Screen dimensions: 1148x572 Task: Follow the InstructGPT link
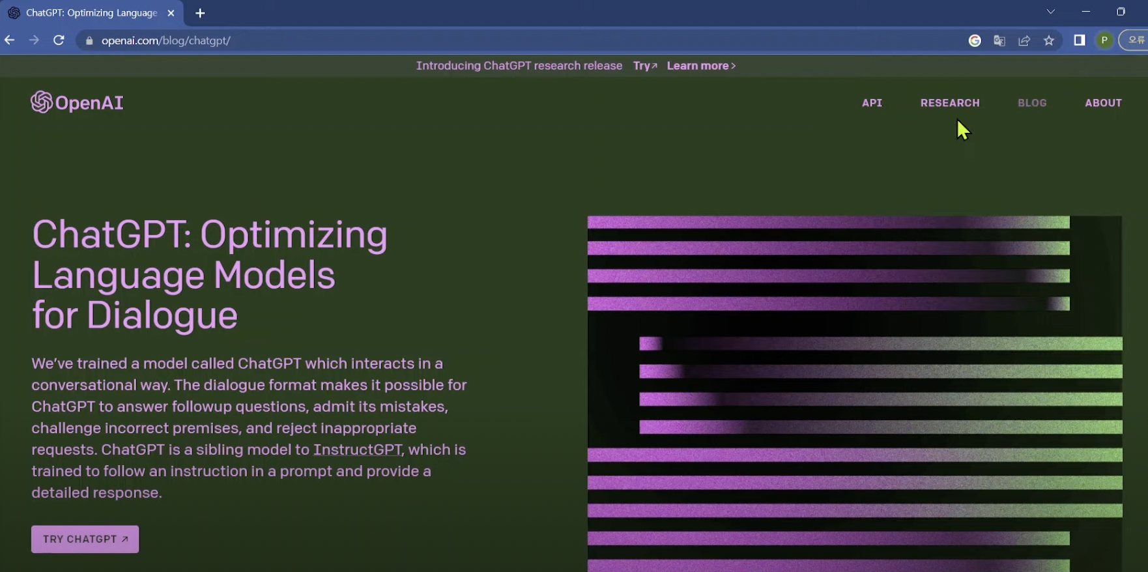coord(357,450)
